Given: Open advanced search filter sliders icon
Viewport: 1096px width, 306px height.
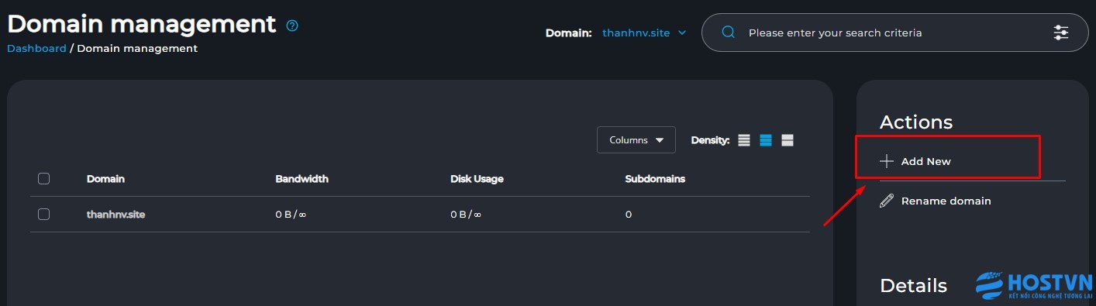Looking at the screenshot, I should click(1061, 33).
